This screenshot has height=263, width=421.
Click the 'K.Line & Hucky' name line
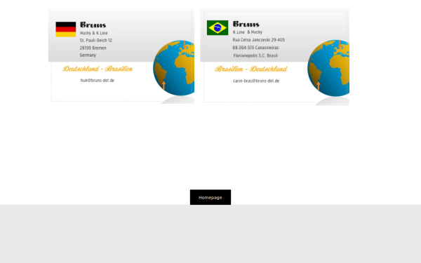click(248, 32)
